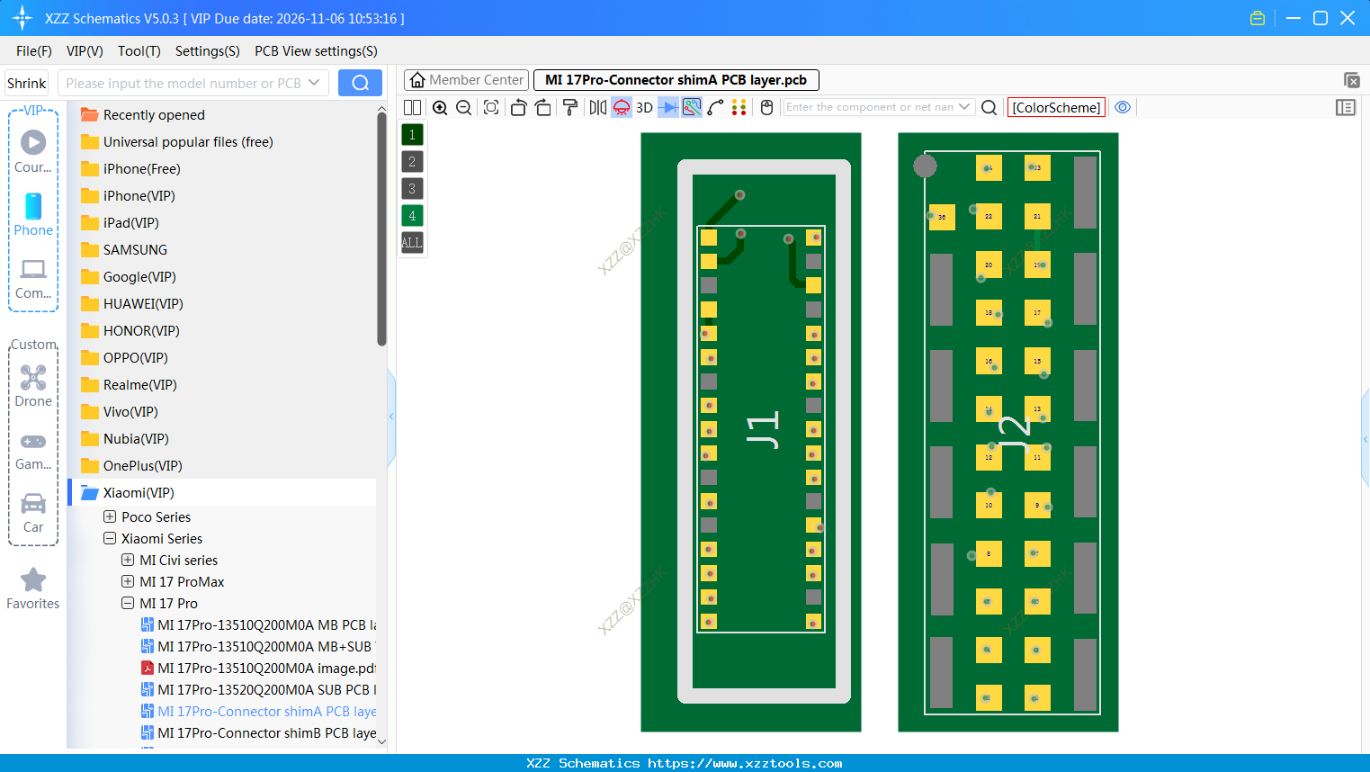Open the Drone category

33,385
